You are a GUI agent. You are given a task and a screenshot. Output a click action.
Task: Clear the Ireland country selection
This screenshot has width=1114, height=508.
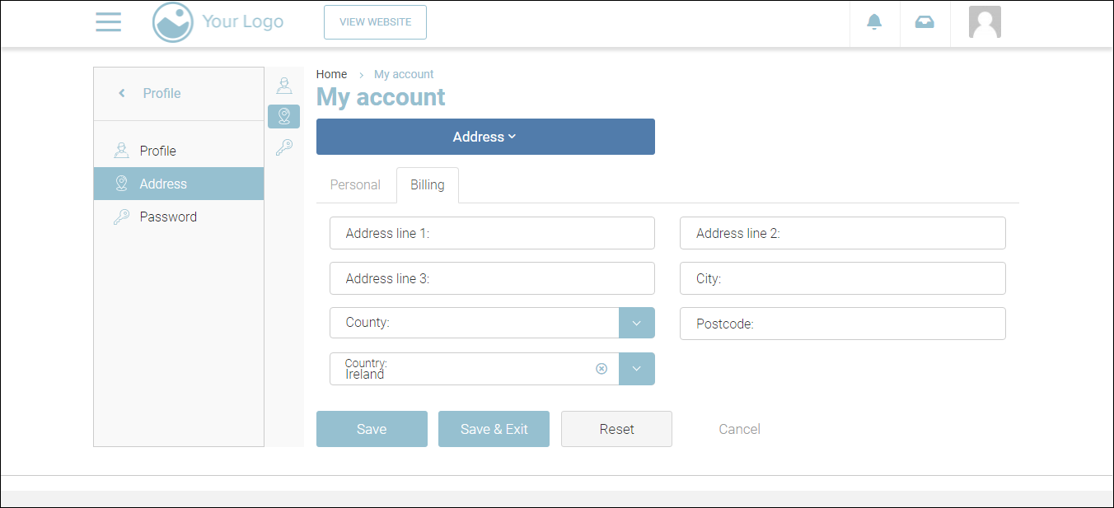[601, 369]
